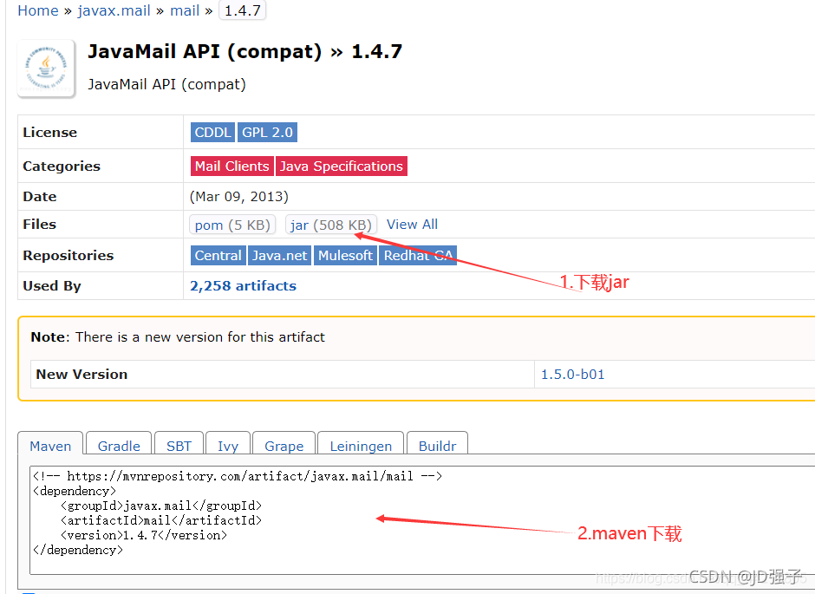Click the subtitle JavaMail API (compat)
The width and height of the screenshot is (815, 594).
click(x=166, y=84)
